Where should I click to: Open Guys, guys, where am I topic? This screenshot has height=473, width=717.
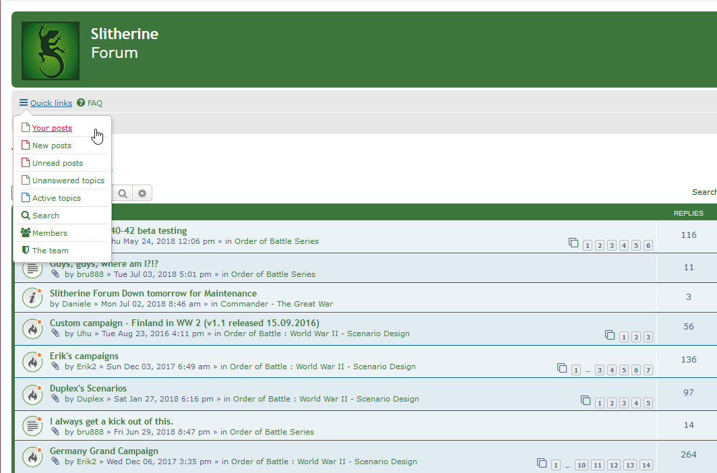tap(104, 263)
